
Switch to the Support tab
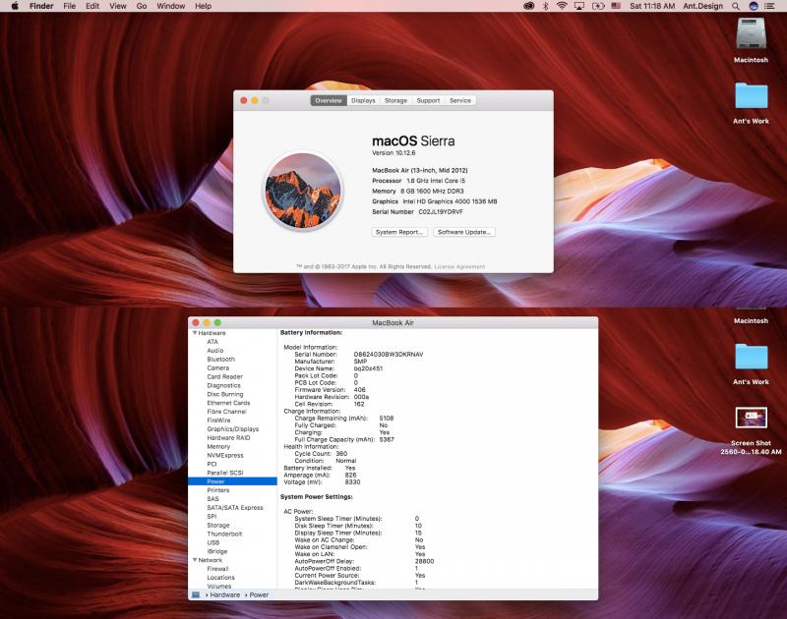pyautogui.click(x=428, y=101)
